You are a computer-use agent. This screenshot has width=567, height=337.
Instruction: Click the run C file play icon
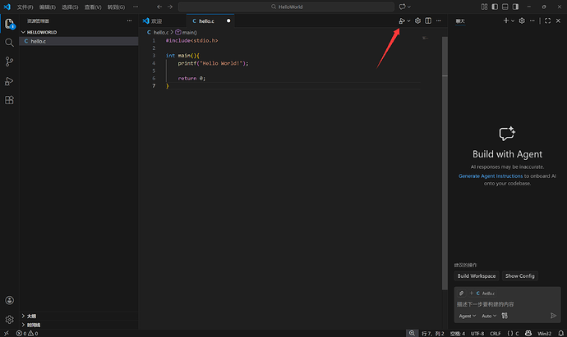402,21
